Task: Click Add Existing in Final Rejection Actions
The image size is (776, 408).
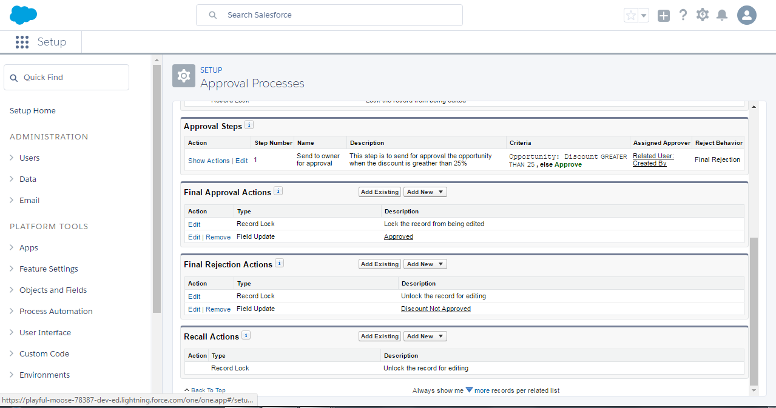Action: (380, 264)
